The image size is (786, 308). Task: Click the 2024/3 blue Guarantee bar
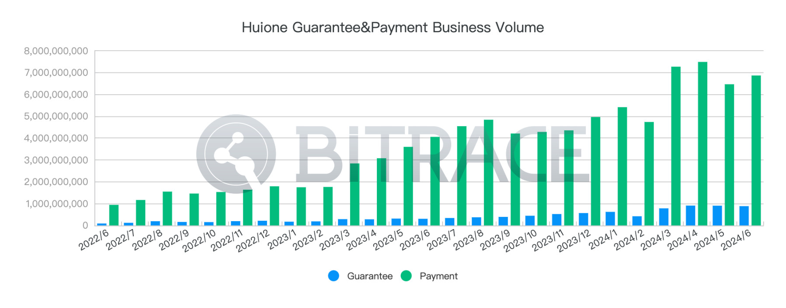point(664,217)
